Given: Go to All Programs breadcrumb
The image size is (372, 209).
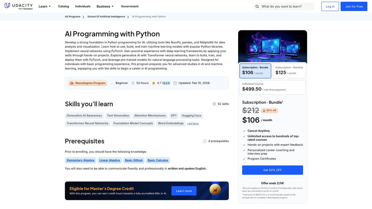Looking at the screenshot, I should pos(73,17).
